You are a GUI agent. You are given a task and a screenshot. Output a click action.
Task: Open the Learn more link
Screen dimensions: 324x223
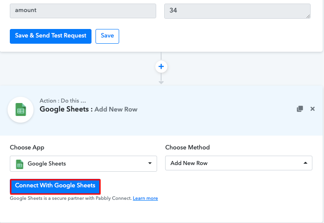coord(145,198)
